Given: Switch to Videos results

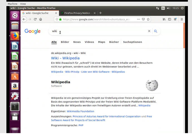Looking at the screenshot, I should [x=89, y=42].
